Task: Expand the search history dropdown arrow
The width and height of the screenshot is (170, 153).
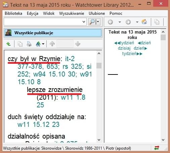Action: tap(84, 22)
